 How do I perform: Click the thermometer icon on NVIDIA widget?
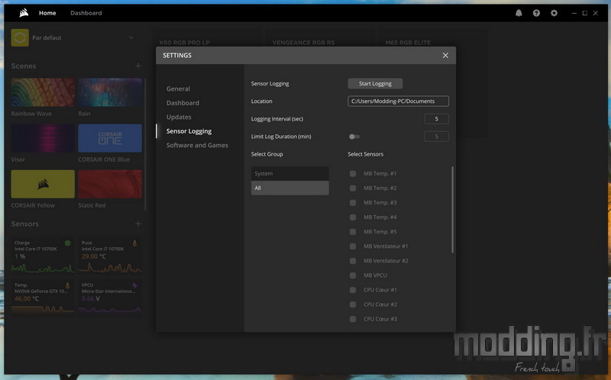click(x=68, y=286)
